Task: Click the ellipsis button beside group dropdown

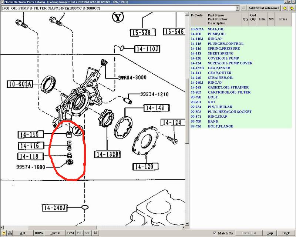Action: pos(243,8)
